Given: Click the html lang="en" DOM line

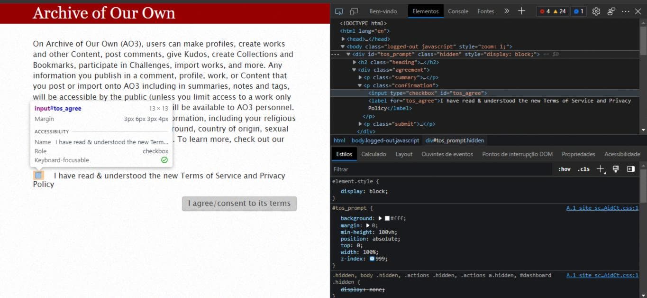Looking at the screenshot, I should pos(365,31).
